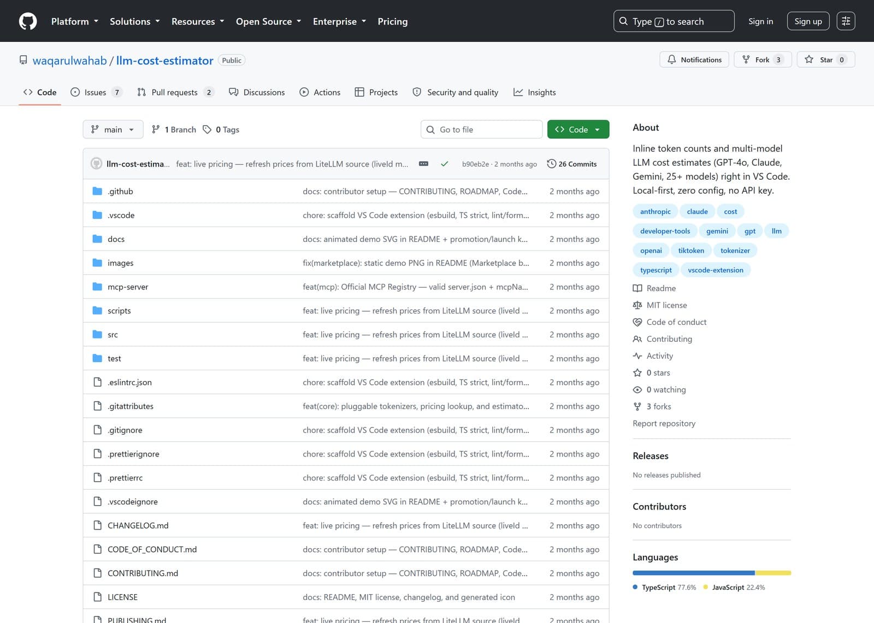Select the Code tab

[40, 92]
